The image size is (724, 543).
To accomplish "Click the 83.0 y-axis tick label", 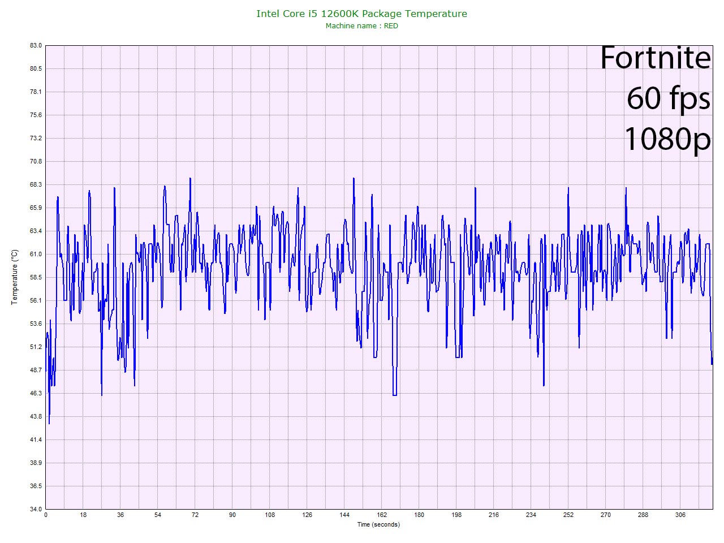I will [36, 45].
